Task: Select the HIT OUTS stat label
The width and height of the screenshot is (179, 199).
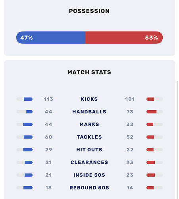Action: [x=89, y=150]
